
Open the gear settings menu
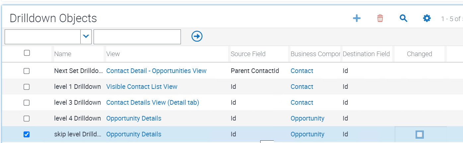(426, 18)
